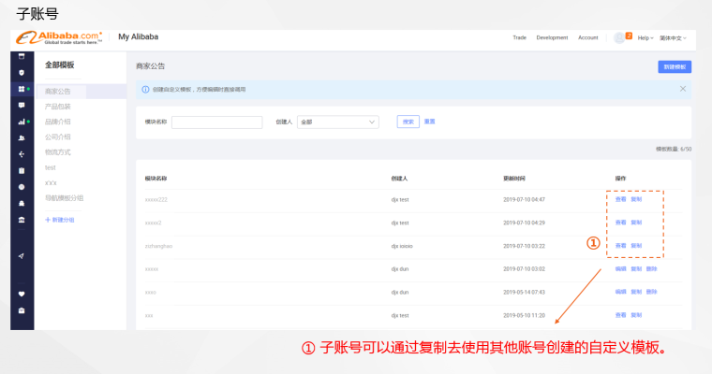Open the 简体中文 language dropdown
The height and width of the screenshot is (374, 712).
coord(673,38)
